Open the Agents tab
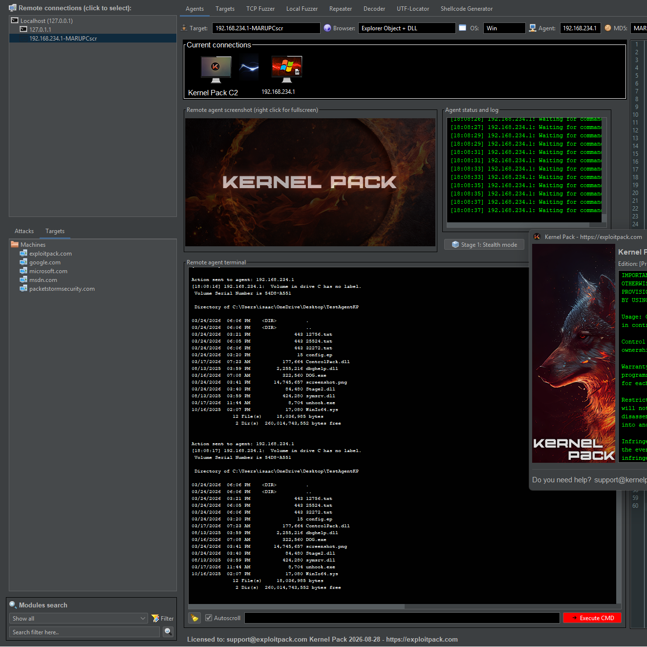 click(194, 9)
